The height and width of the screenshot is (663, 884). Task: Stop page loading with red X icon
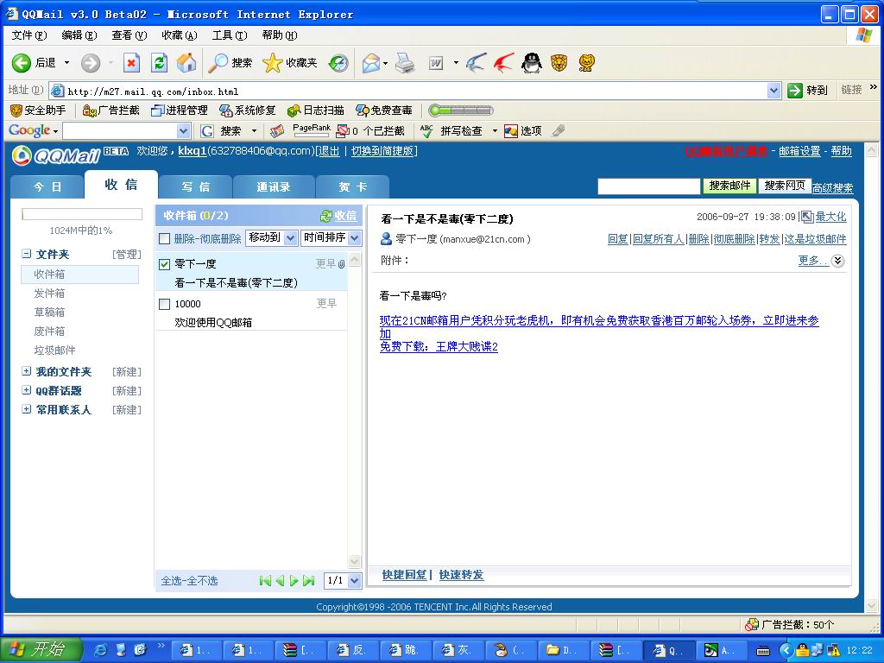coord(131,62)
